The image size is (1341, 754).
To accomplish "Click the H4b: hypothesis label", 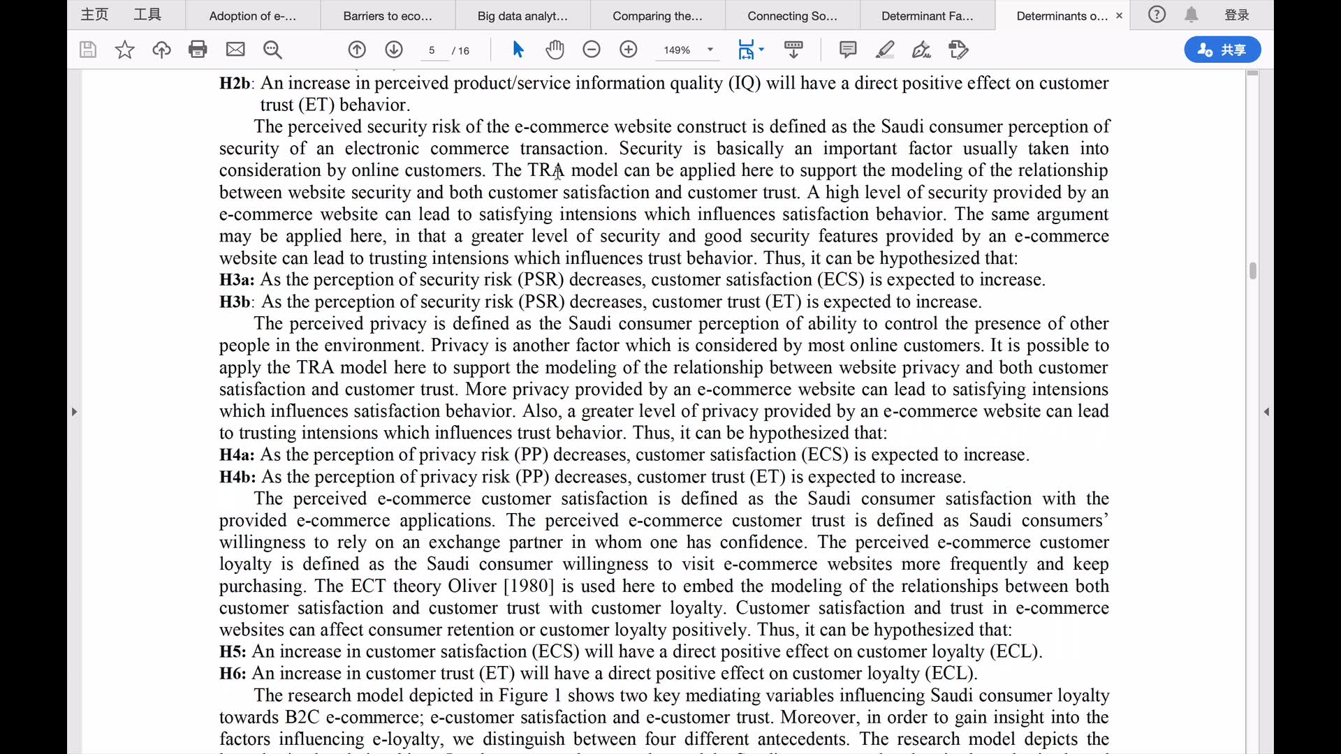I will (x=237, y=477).
